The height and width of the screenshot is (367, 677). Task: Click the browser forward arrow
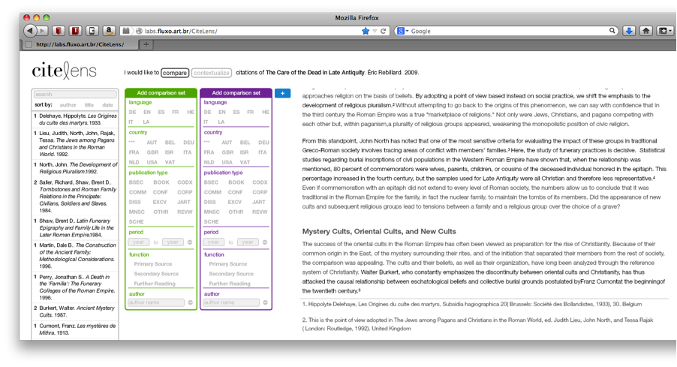click(x=42, y=31)
